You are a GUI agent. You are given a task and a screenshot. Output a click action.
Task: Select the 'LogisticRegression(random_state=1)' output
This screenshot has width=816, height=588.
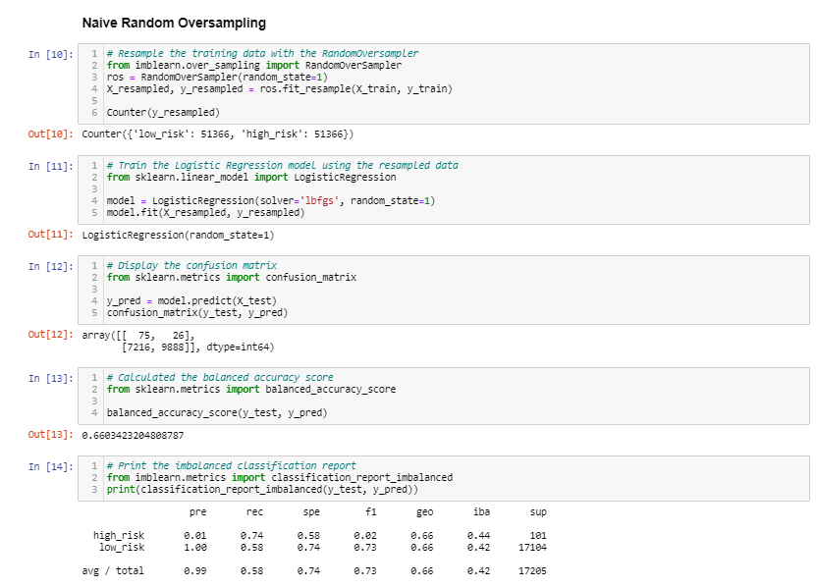tap(178, 236)
